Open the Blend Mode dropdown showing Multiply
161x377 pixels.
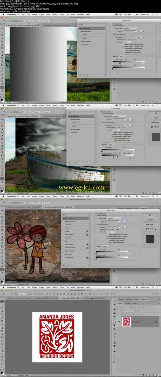tap(114, 218)
